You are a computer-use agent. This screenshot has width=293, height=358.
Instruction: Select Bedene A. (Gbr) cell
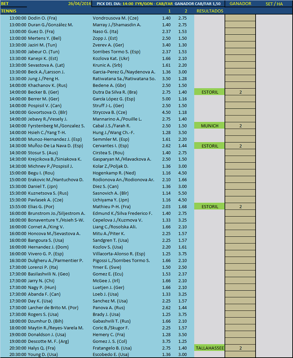tap(109, 85)
